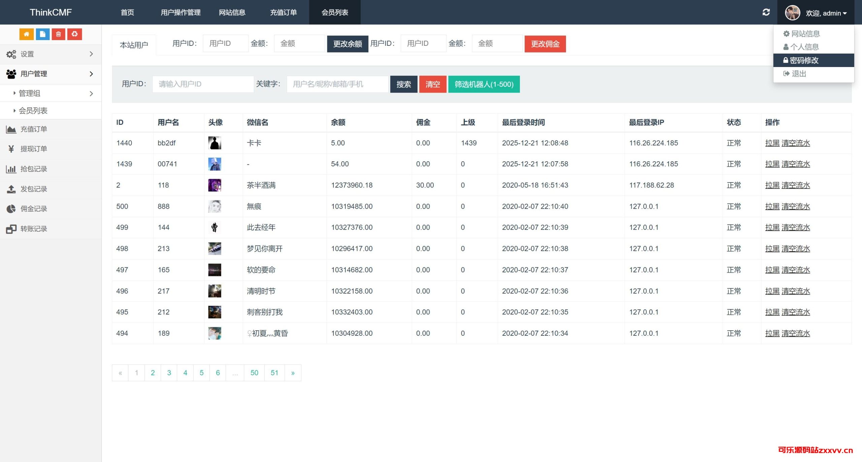Image resolution: width=862 pixels, height=462 pixels.
Task: Go to pagination page 51
Action: [x=274, y=373]
